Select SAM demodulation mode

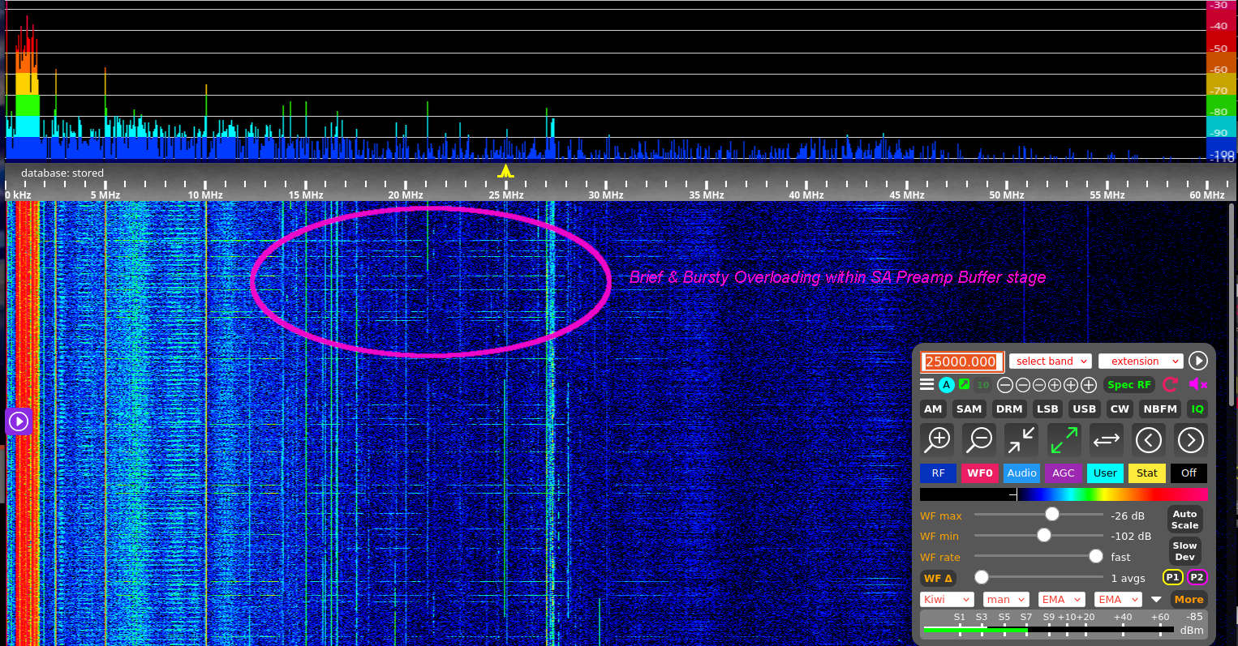[x=969, y=409]
